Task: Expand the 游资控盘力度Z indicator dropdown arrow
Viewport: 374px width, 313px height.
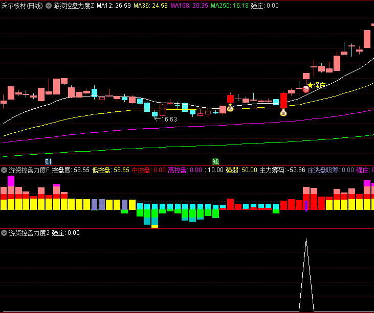Action: coord(49,6)
